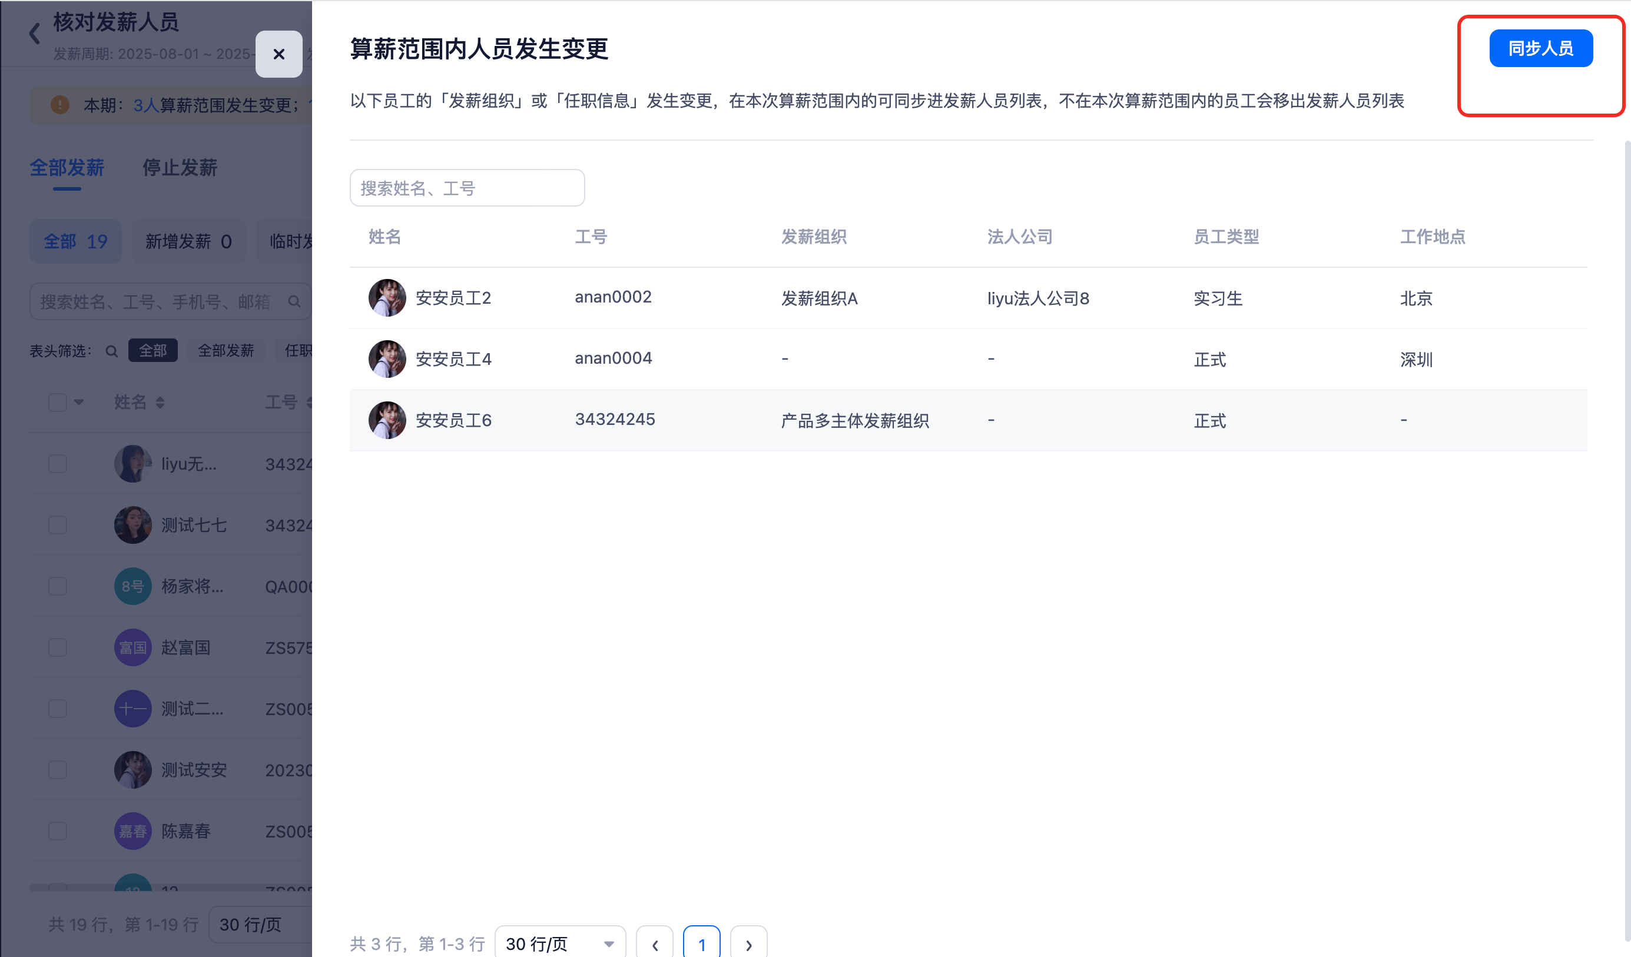
Task: Focus the 搜索姓名、工号 search box
Action: click(467, 188)
